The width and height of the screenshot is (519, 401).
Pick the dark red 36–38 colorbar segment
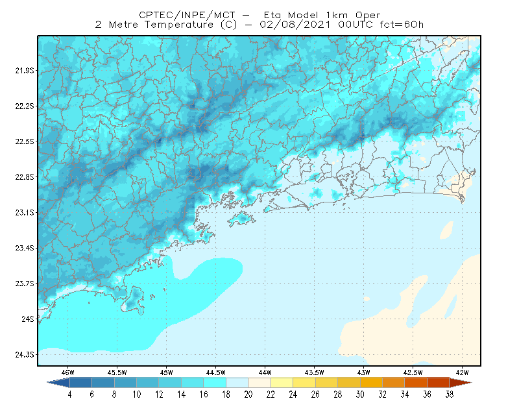point(439,383)
